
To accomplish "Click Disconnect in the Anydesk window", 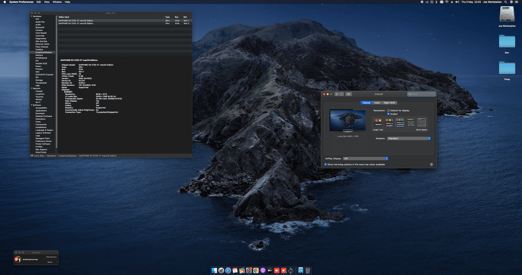I will [x=51, y=257].
